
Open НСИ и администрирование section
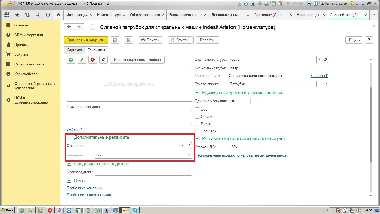31,100
